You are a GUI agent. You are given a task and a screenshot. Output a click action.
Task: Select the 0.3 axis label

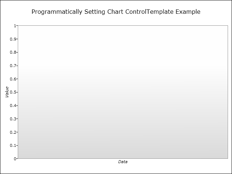(13, 119)
